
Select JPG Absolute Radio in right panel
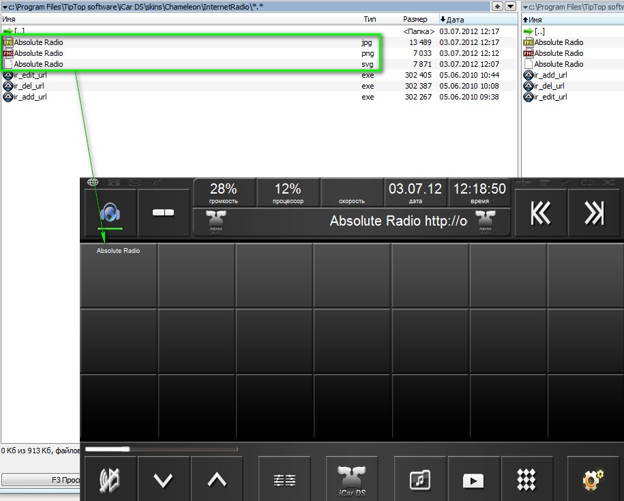click(573, 42)
